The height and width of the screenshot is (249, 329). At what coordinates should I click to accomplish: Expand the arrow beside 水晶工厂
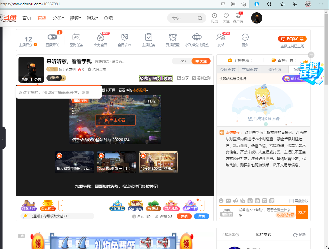pos(202,205)
